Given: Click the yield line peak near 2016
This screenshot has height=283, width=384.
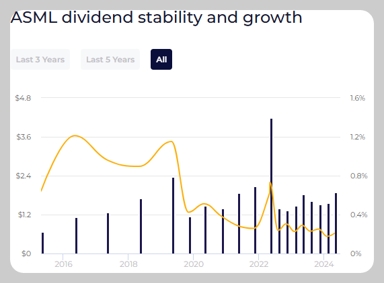Looking at the screenshot, I should coord(75,135).
